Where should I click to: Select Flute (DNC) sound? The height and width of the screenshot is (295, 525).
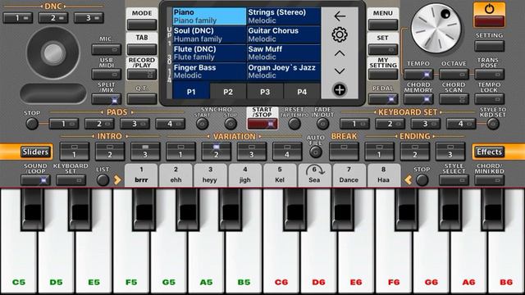(209, 52)
